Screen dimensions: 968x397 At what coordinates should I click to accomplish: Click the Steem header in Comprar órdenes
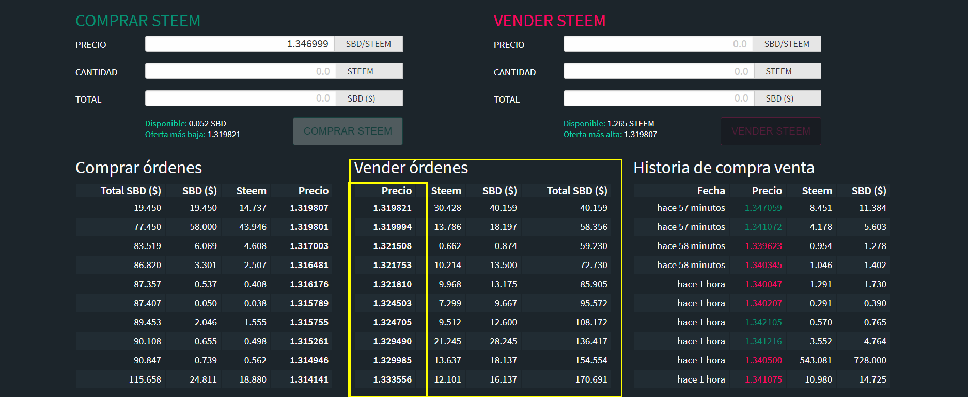[251, 191]
